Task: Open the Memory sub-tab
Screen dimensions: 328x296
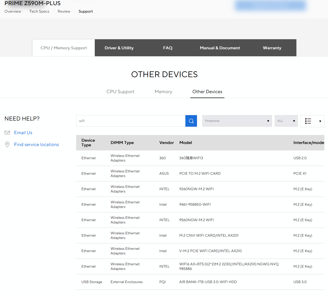Action: pyautogui.click(x=163, y=92)
